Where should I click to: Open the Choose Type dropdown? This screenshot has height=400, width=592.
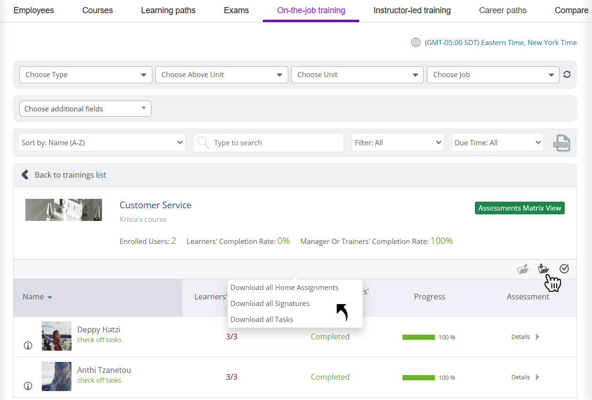(86, 75)
